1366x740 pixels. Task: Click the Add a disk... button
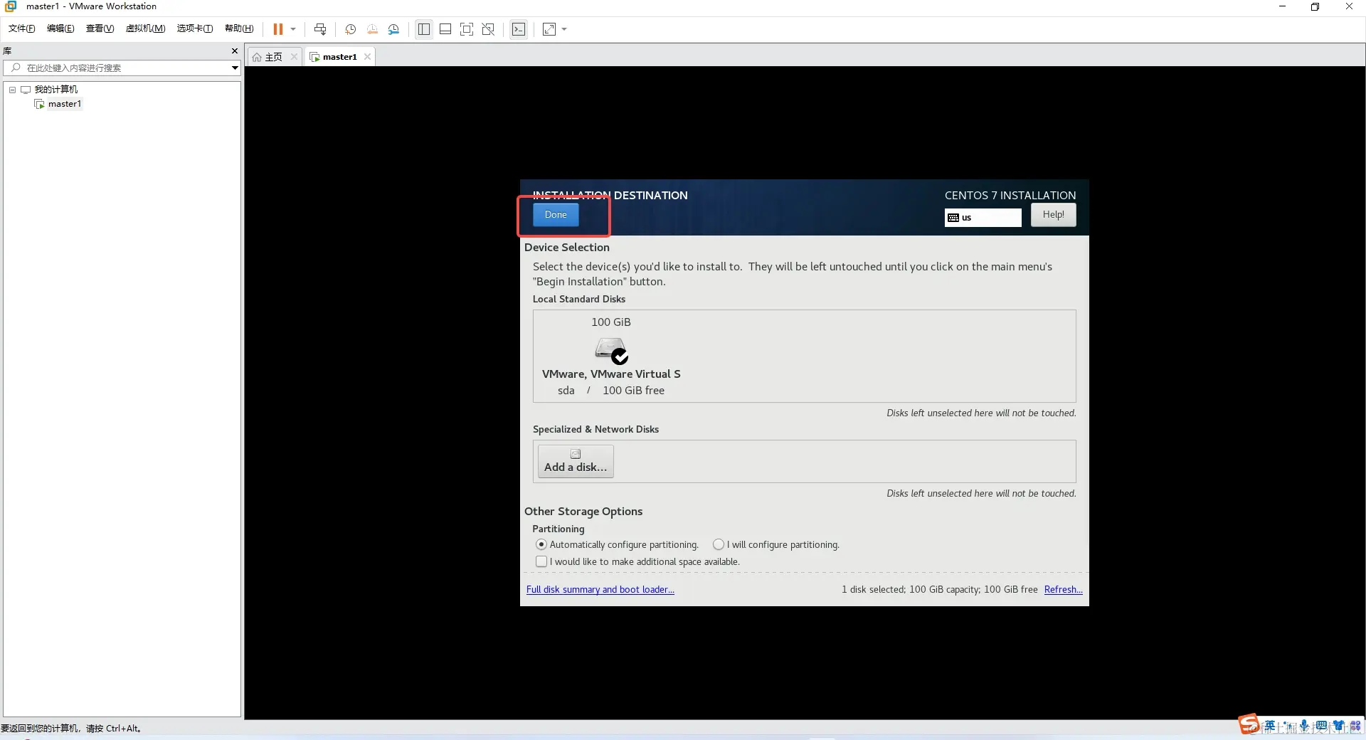click(x=576, y=461)
